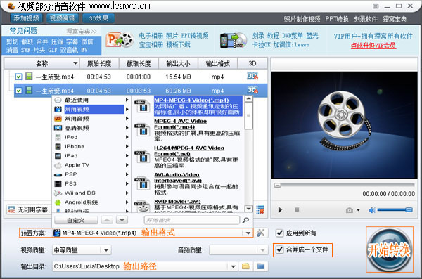The width and height of the screenshot is (422, 279).
Task: Choose MPEG-4 AVC Video Format(*.mp4)
Action: [x=197, y=130]
